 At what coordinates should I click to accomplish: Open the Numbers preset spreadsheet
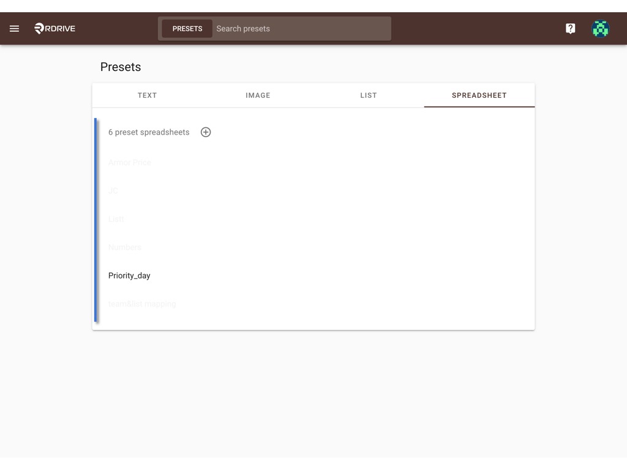(125, 247)
